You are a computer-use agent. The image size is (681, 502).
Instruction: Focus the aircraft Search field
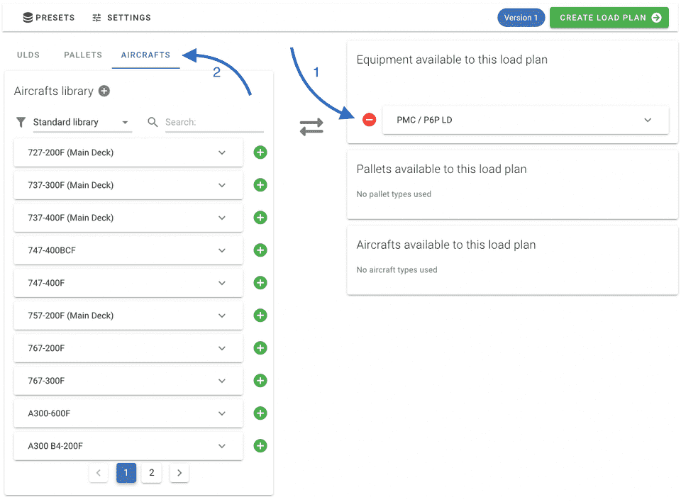pyautogui.click(x=214, y=122)
